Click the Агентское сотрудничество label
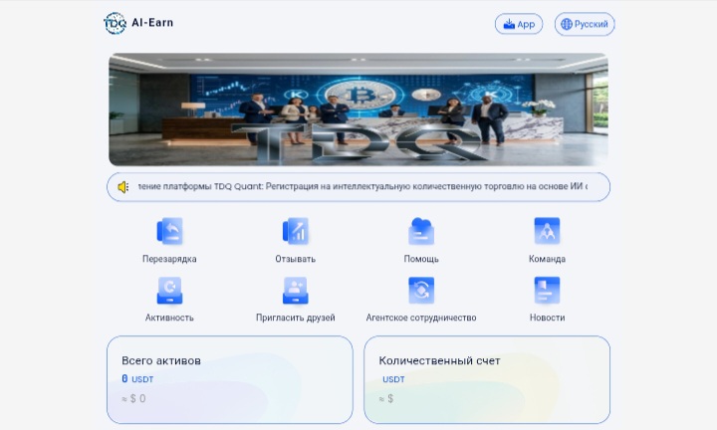This screenshot has height=430, width=717. point(421,318)
